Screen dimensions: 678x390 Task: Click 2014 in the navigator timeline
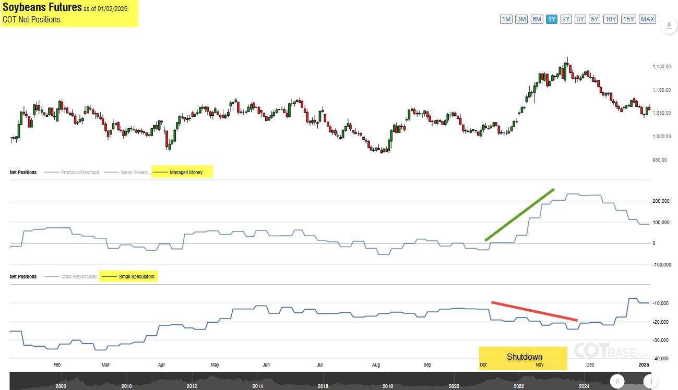pyautogui.click(x=257, y=386)
